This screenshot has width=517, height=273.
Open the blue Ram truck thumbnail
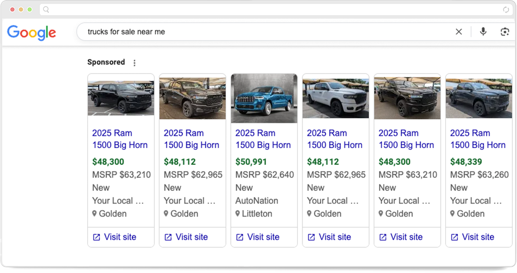264,98
